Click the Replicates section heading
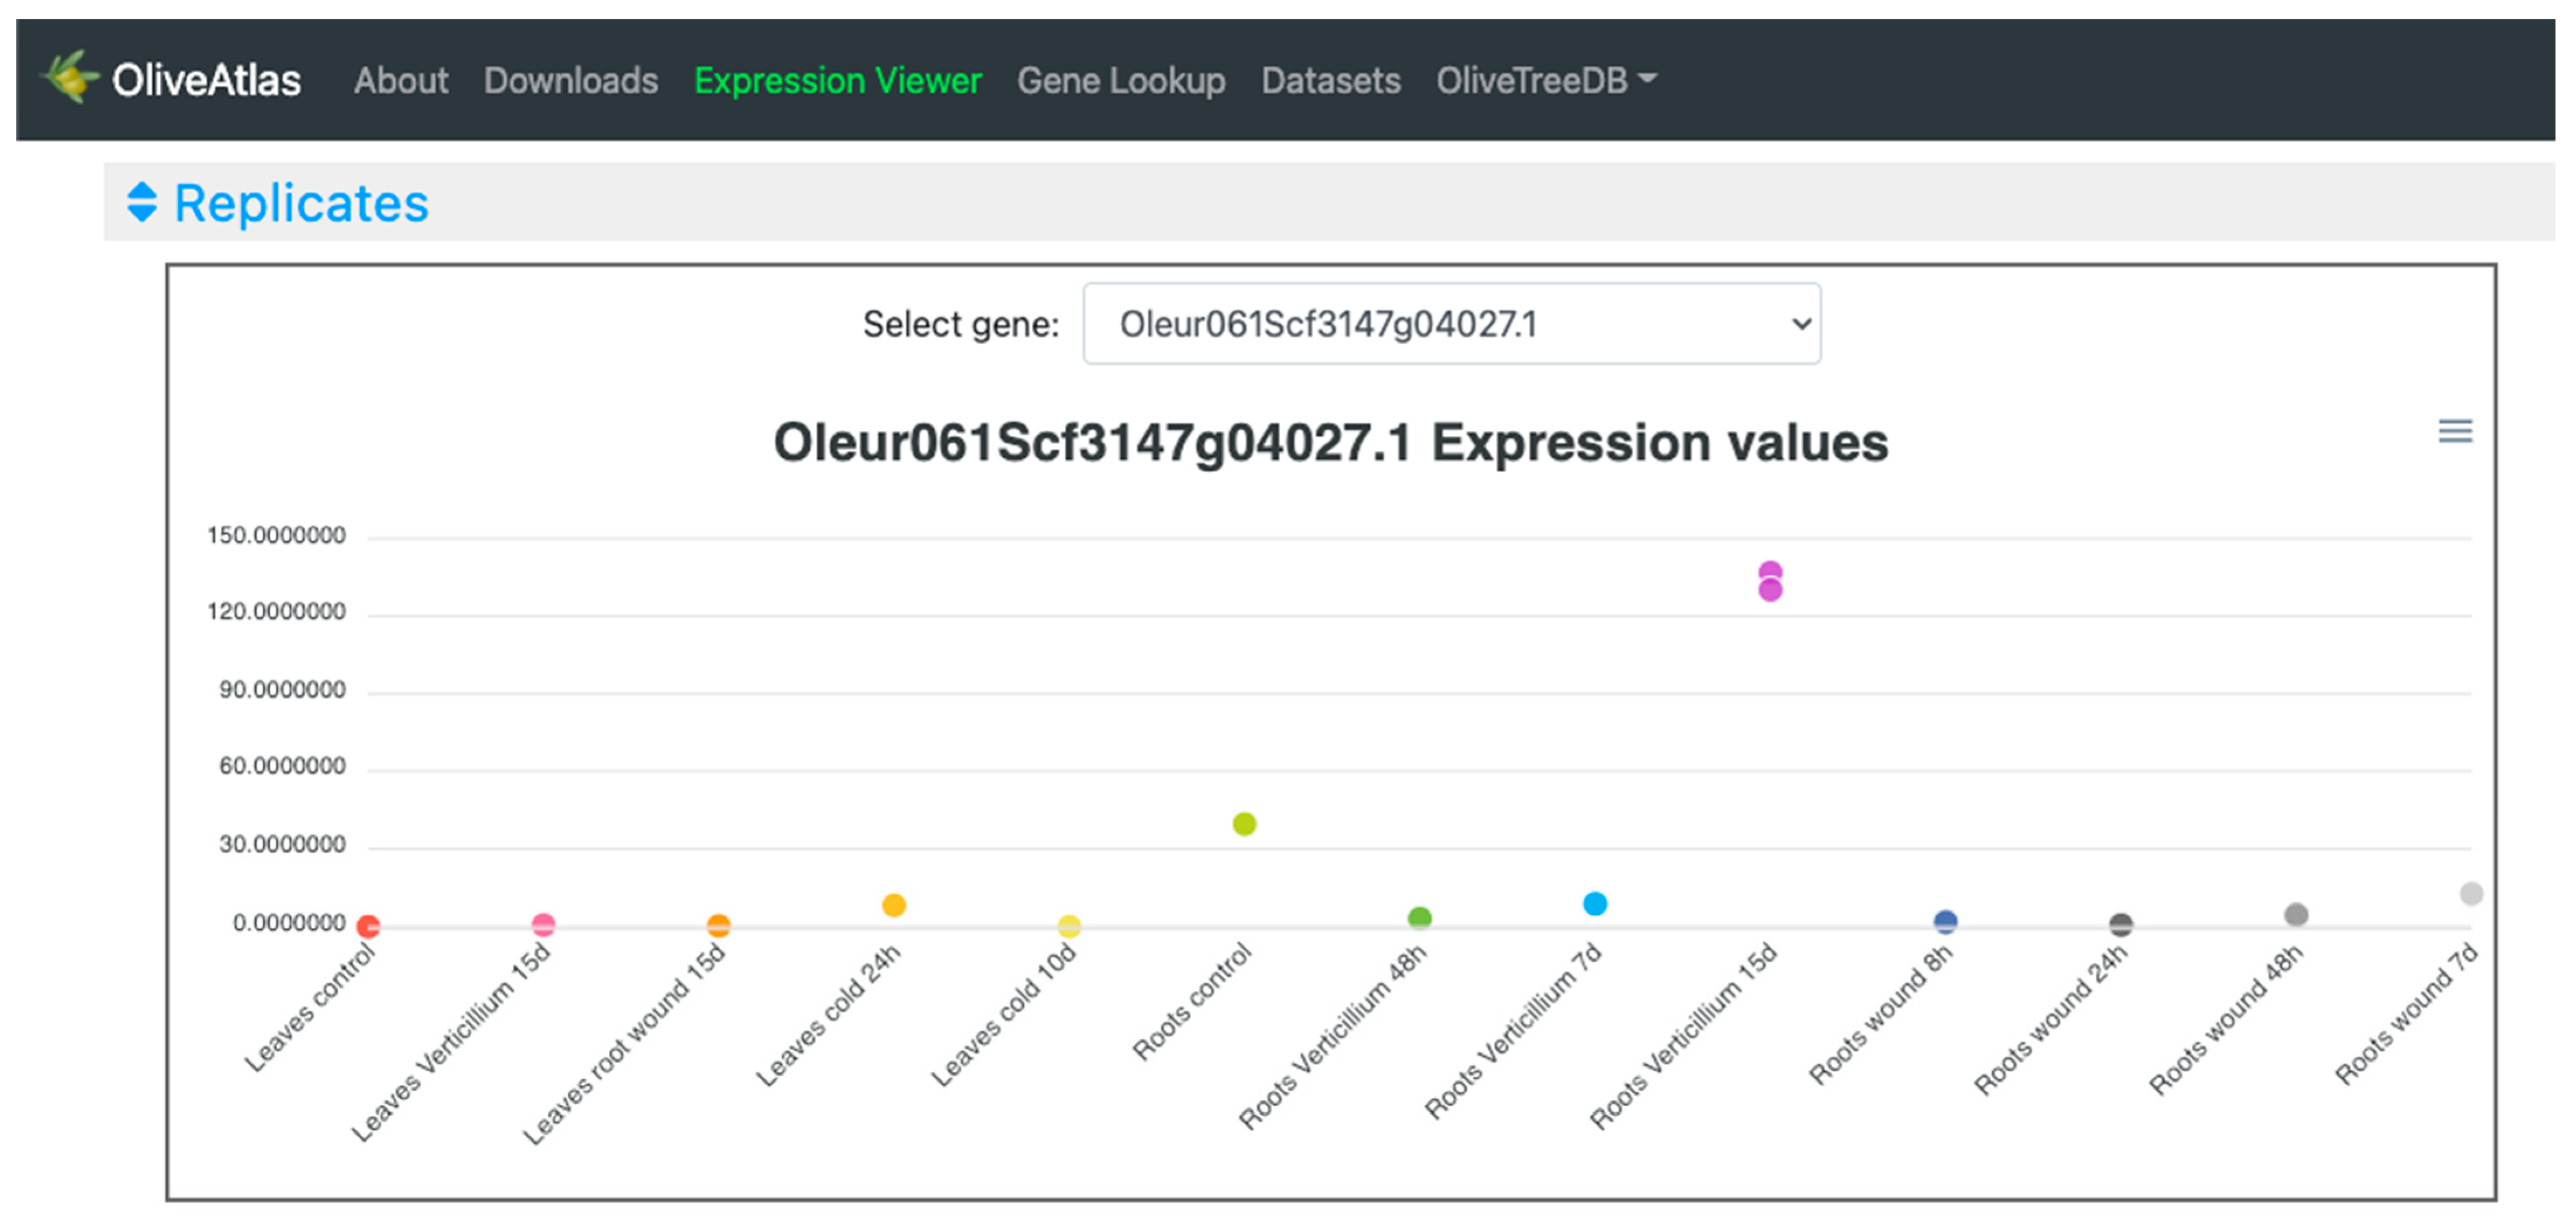 (301, 203)
